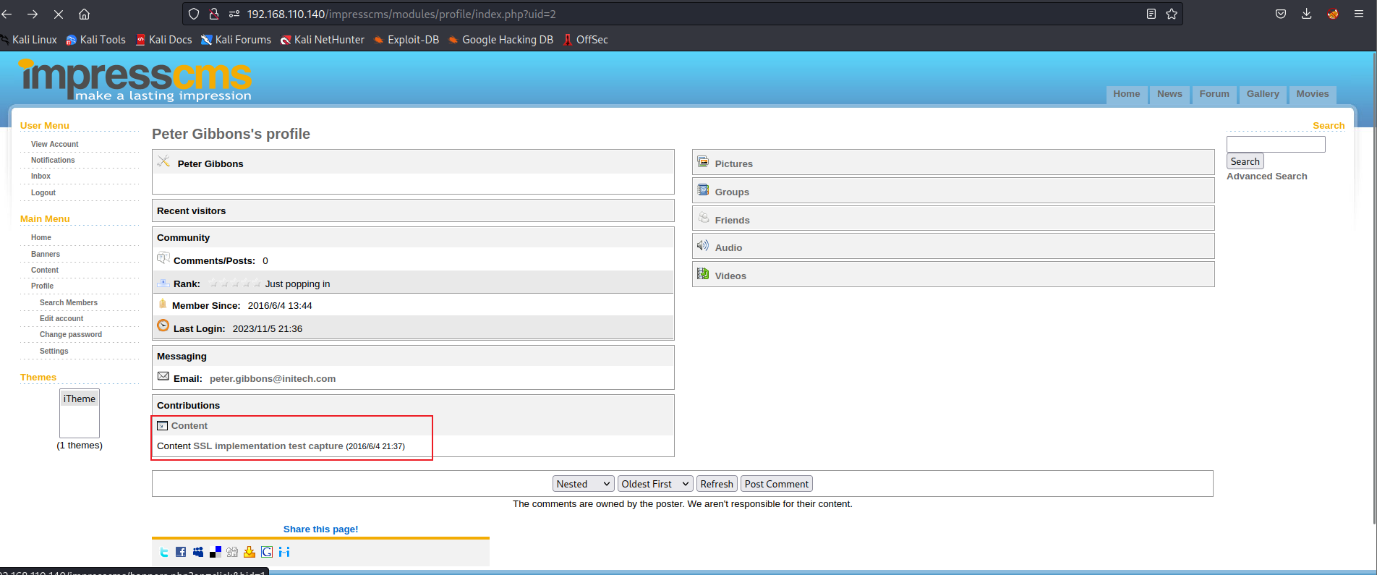Viewport: 1377px width, 575px height.
Task: Click the Digg share icon
Action: tap(232, 552)
